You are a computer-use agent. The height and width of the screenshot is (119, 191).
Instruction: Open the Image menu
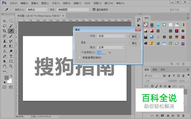click(35, 3)
